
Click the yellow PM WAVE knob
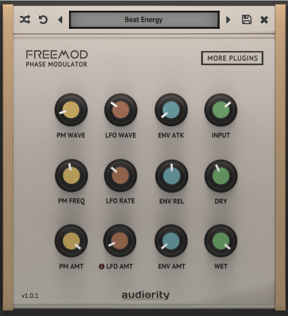pos(71,110)
